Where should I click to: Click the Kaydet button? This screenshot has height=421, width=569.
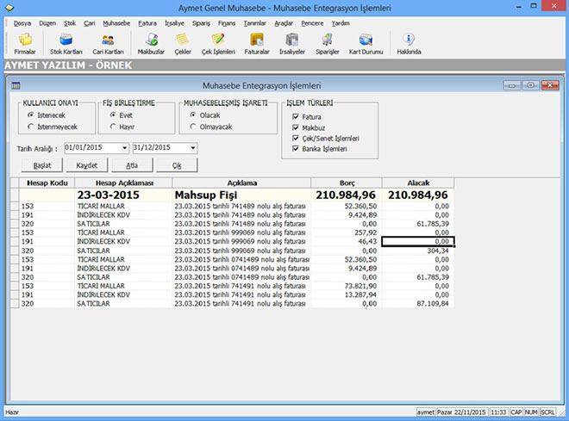[x=87, y=165]
